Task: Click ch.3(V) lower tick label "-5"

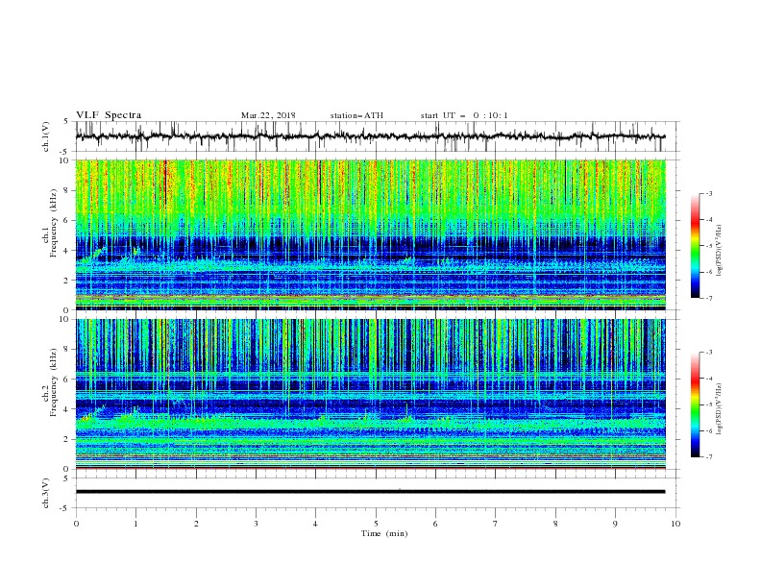Action: tap(65, 508)
